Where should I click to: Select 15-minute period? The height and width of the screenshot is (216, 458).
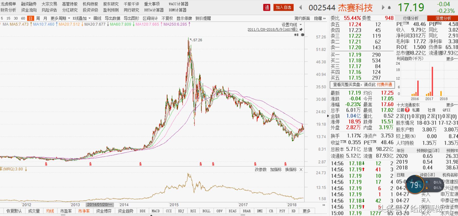(8, 18)
